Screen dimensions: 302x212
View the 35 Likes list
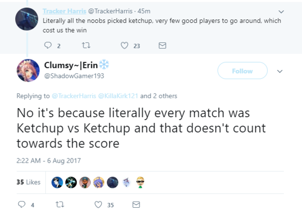pyautogui.click(x=28, y=182)
